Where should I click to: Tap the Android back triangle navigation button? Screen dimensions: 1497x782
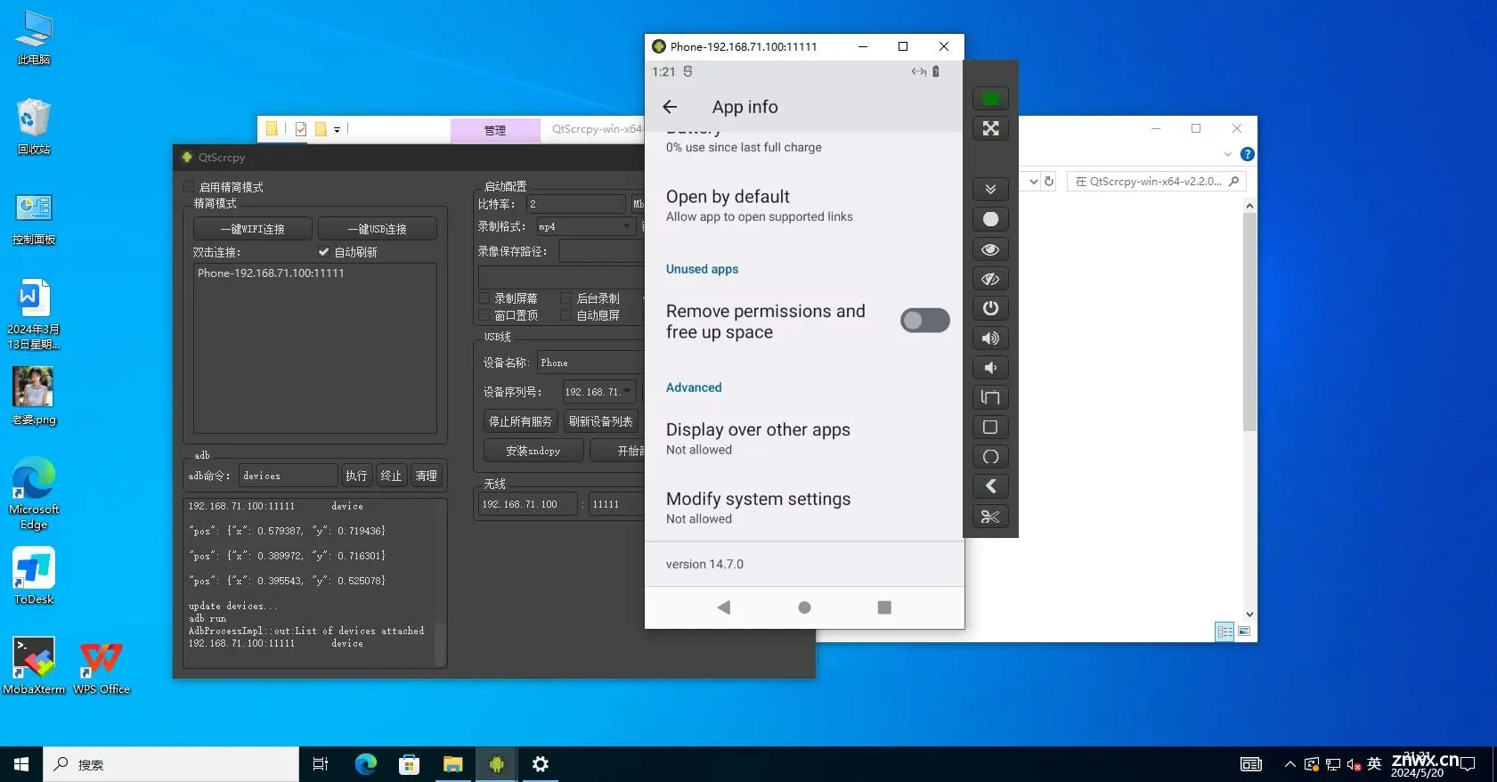coord(724,607)
